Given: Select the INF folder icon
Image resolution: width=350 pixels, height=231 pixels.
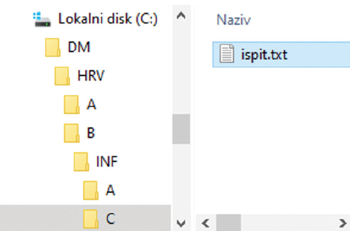Looking at the screenshot, I should click(81, 162).
